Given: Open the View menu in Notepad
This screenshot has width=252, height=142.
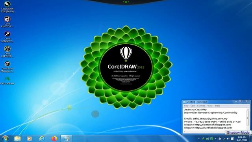Looking at the screenshot, I should tap(210, 106).
